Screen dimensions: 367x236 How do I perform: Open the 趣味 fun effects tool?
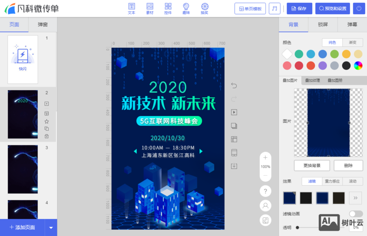tap(186, 8)
